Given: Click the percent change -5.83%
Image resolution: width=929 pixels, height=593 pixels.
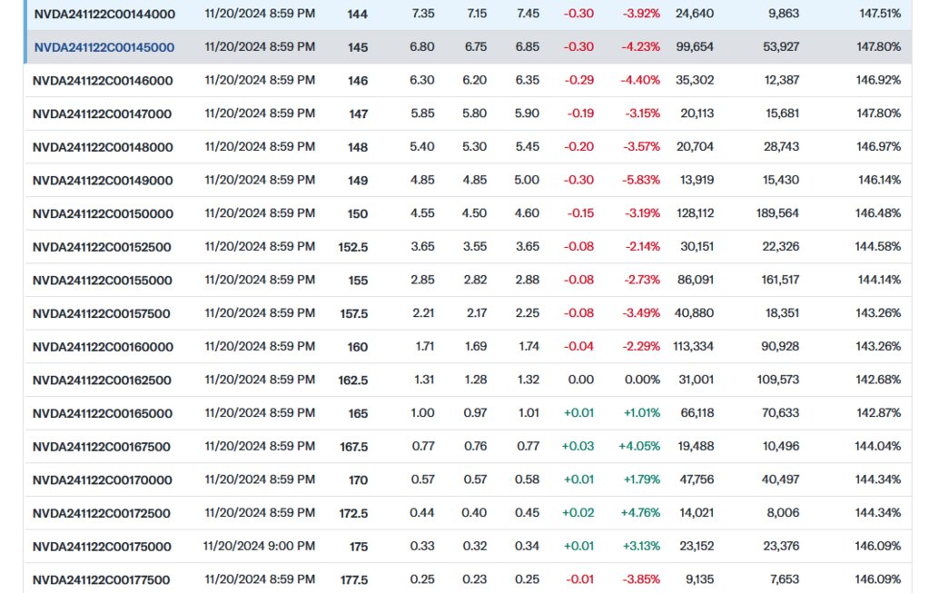Looking at the screenshot, I should pos(640,180).
